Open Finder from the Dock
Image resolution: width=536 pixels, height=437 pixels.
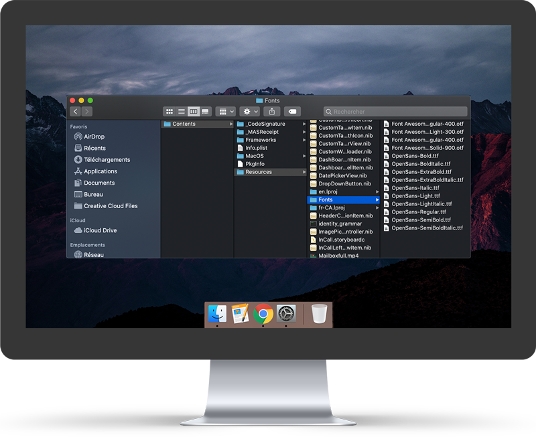click(x=217, y=314)
